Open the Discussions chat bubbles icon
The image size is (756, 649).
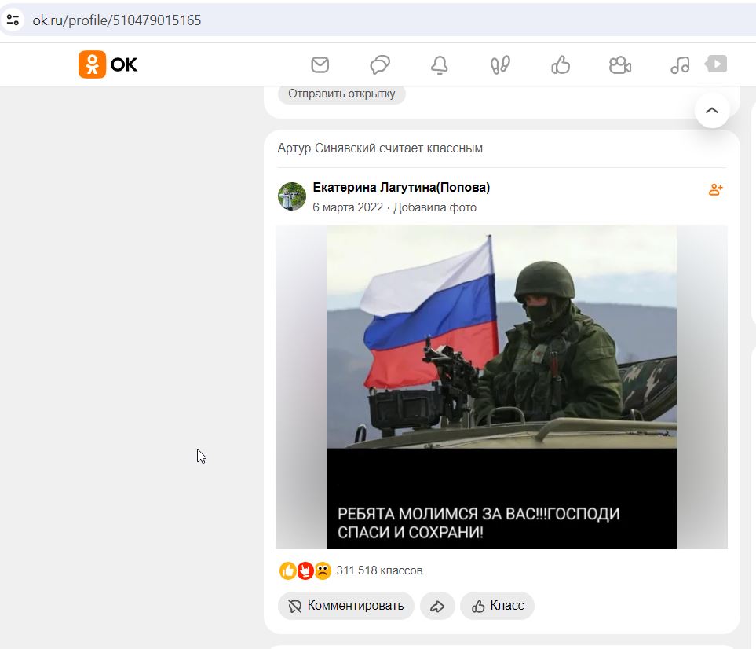click(x=380, y=64)
